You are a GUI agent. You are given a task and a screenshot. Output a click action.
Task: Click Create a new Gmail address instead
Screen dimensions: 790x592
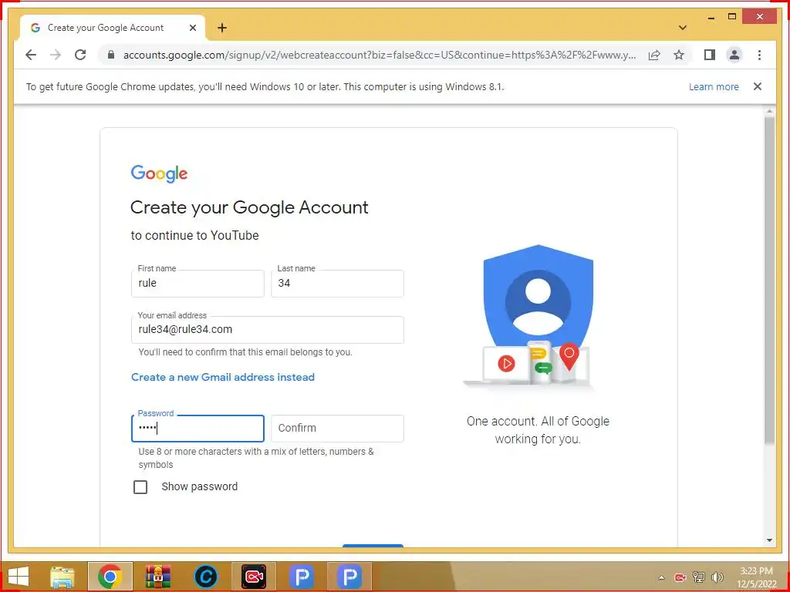click(223, 377)
